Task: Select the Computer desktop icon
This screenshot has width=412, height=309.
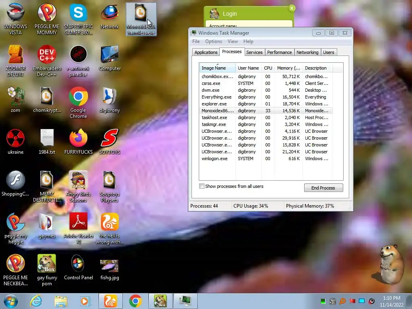Action: [x=109, y=58]
